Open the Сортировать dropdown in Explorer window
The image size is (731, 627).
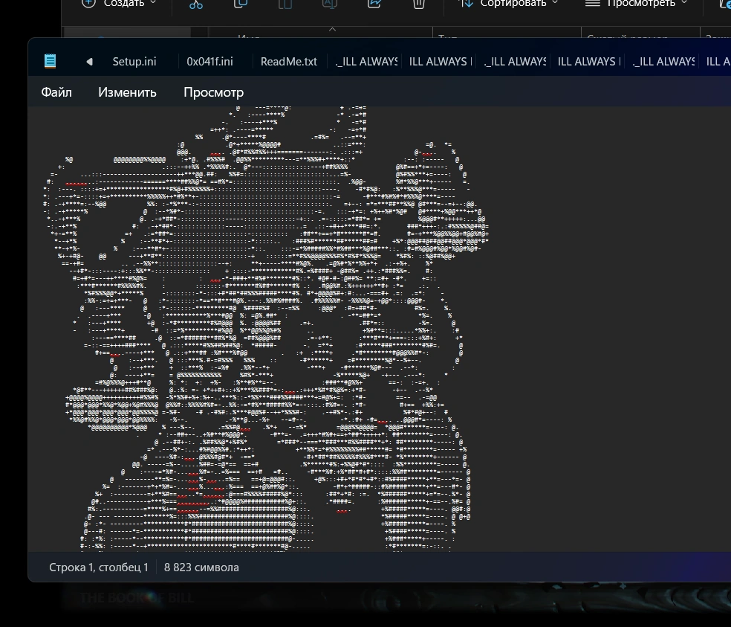[x=509, y=4]
